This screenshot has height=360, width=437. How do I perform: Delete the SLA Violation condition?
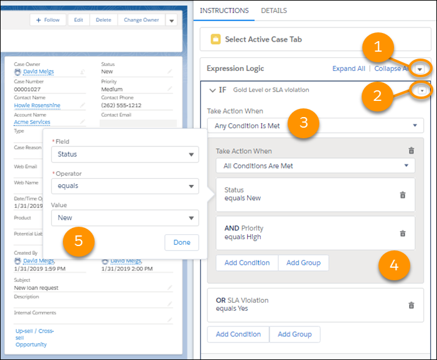tap(411, 305)
